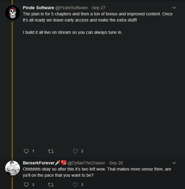Open BerserkForever profile avatar
The width and height of the screenshot is (185, 189).
tap(13, 168)
